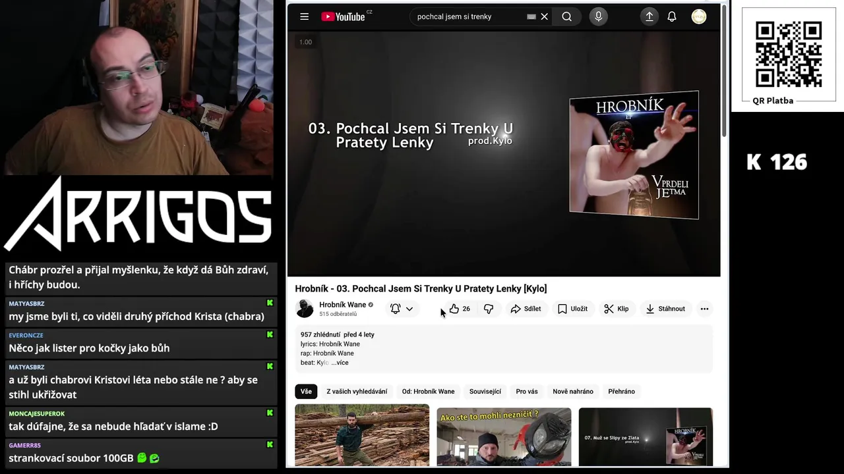Toggle channel notification bell setting
Screen dimensions: 844x474
pos(395,309)
